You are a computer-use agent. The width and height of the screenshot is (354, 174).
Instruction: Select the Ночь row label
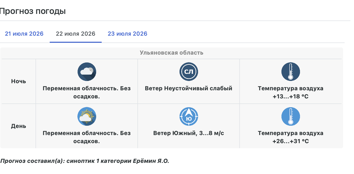[19, 81]
